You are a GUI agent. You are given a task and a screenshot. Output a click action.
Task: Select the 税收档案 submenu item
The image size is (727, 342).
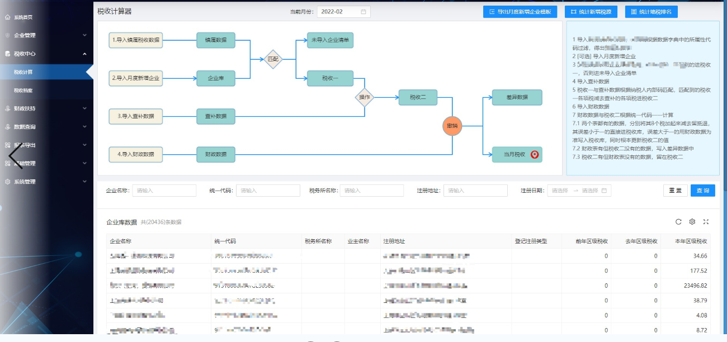pyautogui.click(x=23, y=90)
